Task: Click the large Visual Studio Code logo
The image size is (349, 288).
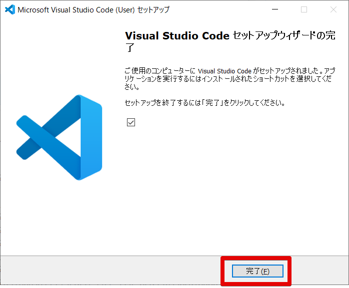Action: (x=59, y=137)
